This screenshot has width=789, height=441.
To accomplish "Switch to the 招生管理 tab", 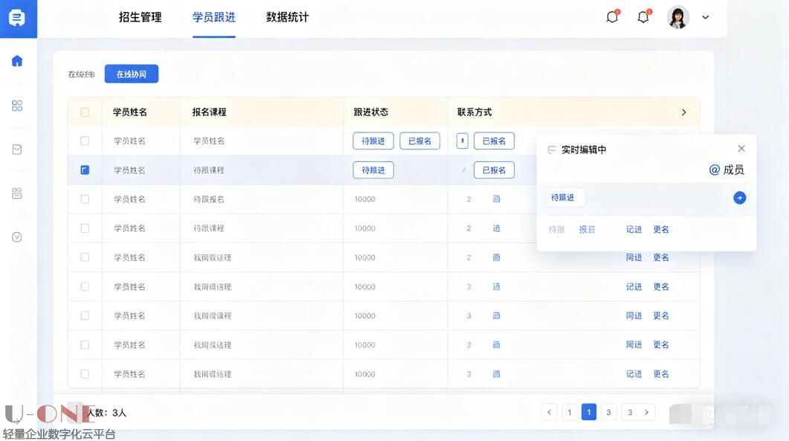I will (141, 17).
